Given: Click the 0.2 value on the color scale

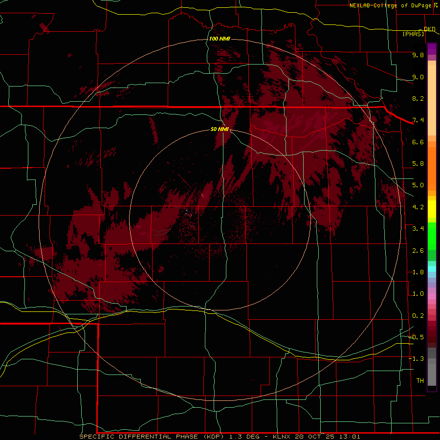Looking at the screenshot, I should (x=418, y=316).
